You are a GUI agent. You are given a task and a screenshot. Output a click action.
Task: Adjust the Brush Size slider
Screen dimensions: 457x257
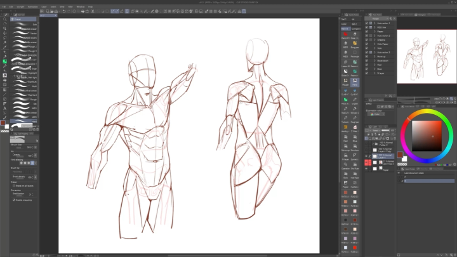pos(18,147)
